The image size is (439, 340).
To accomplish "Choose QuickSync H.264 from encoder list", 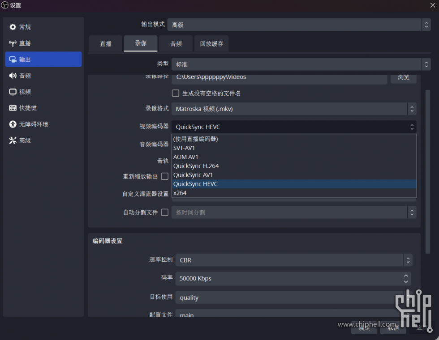I will 294,166.
